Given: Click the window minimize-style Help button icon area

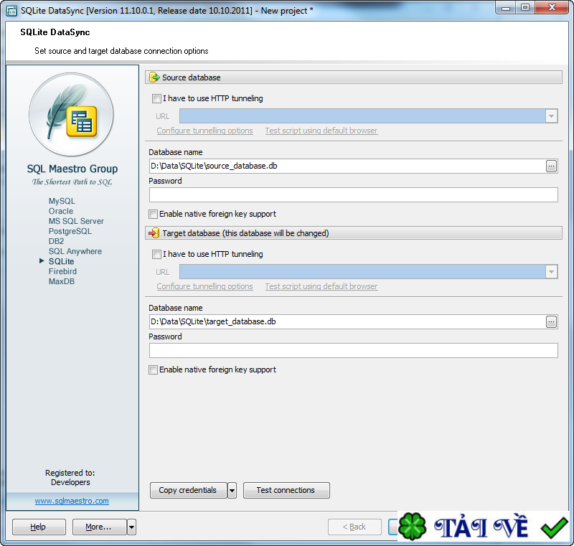Looking at the screenshot, I should (x=38, y=527).
